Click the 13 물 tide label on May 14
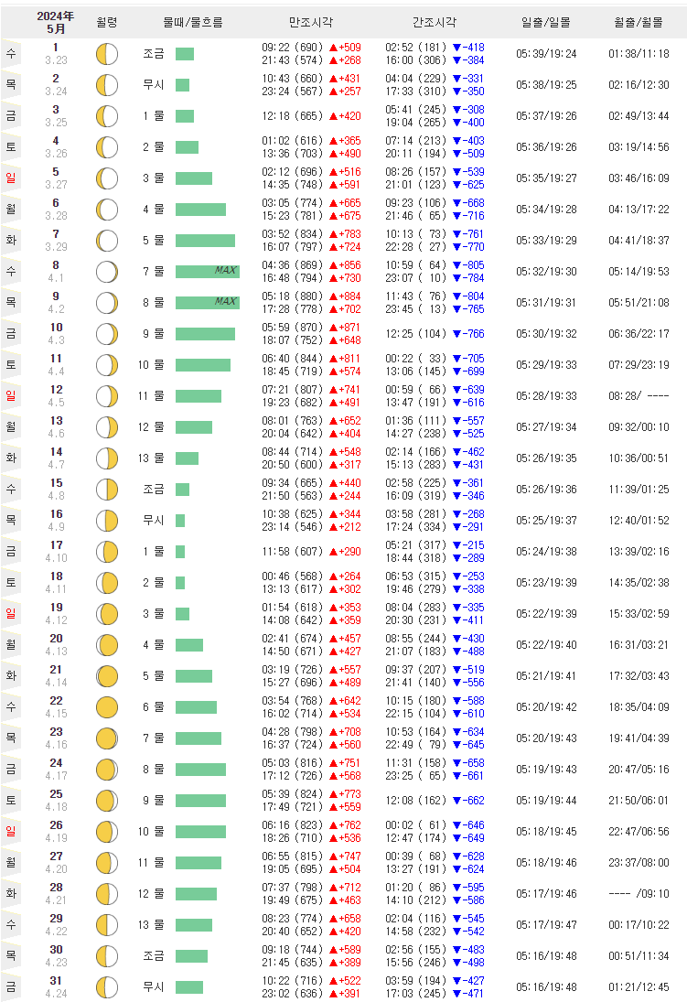The width and height of the screenshot is (687, 1002). [151, 458]
